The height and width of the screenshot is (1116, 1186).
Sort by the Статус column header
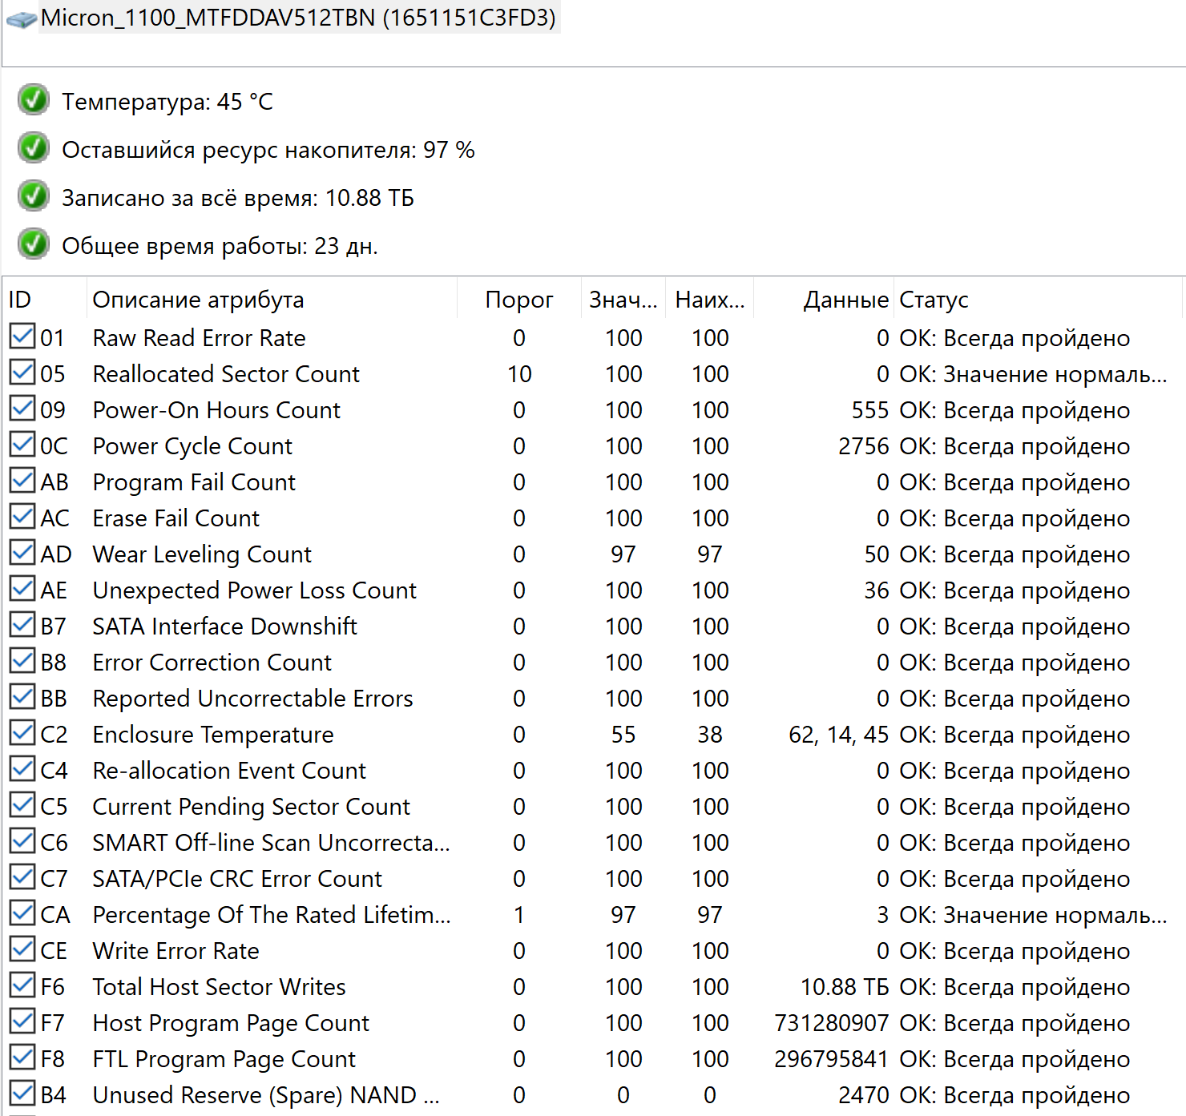(x=1038, y=300)
